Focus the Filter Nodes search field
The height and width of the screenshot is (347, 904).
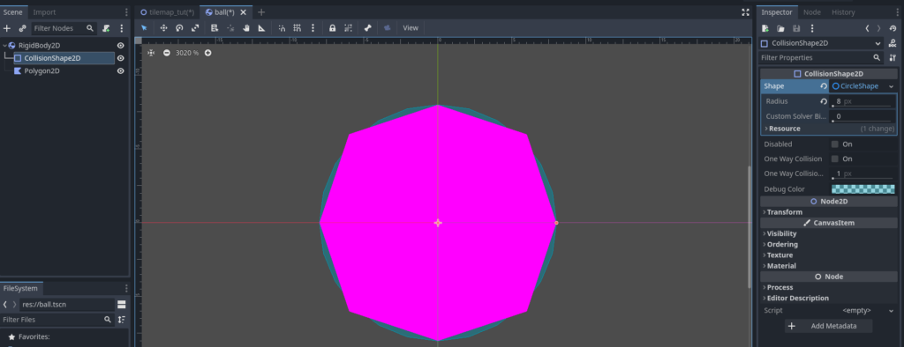(63, 28)
